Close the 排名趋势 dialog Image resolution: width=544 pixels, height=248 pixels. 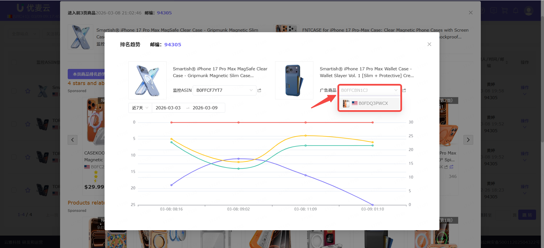coord(429,44)
